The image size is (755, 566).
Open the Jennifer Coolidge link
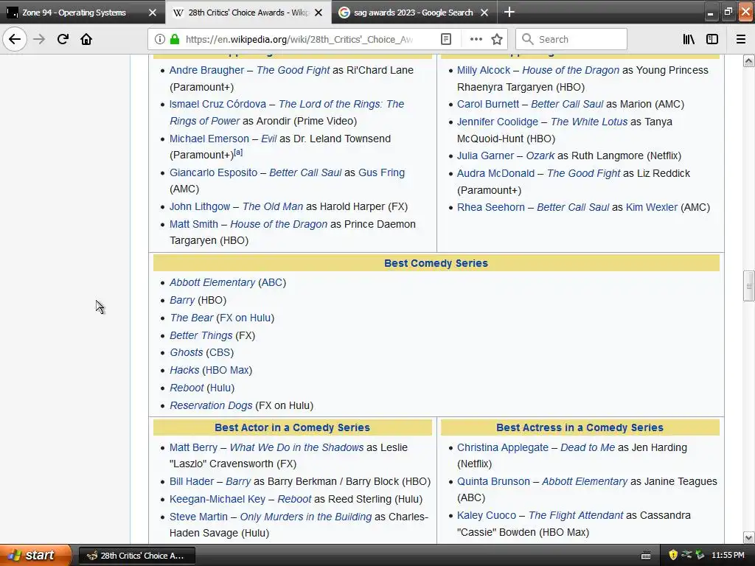[x=498, y=122]
